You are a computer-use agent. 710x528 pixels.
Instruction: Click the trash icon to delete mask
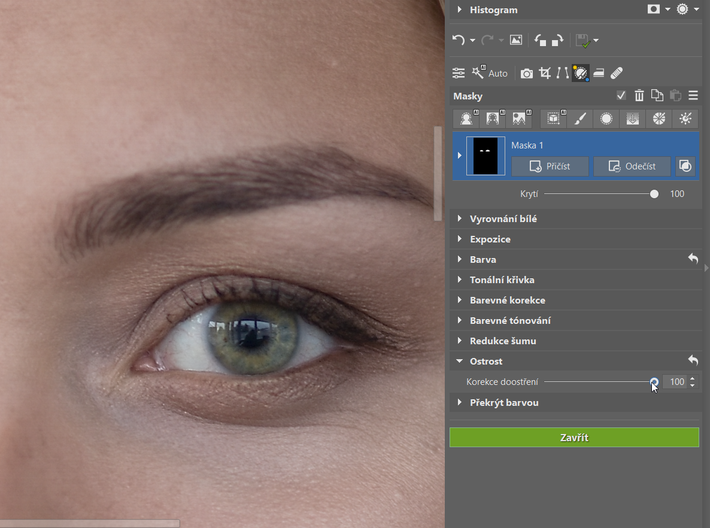coord(639,96)
